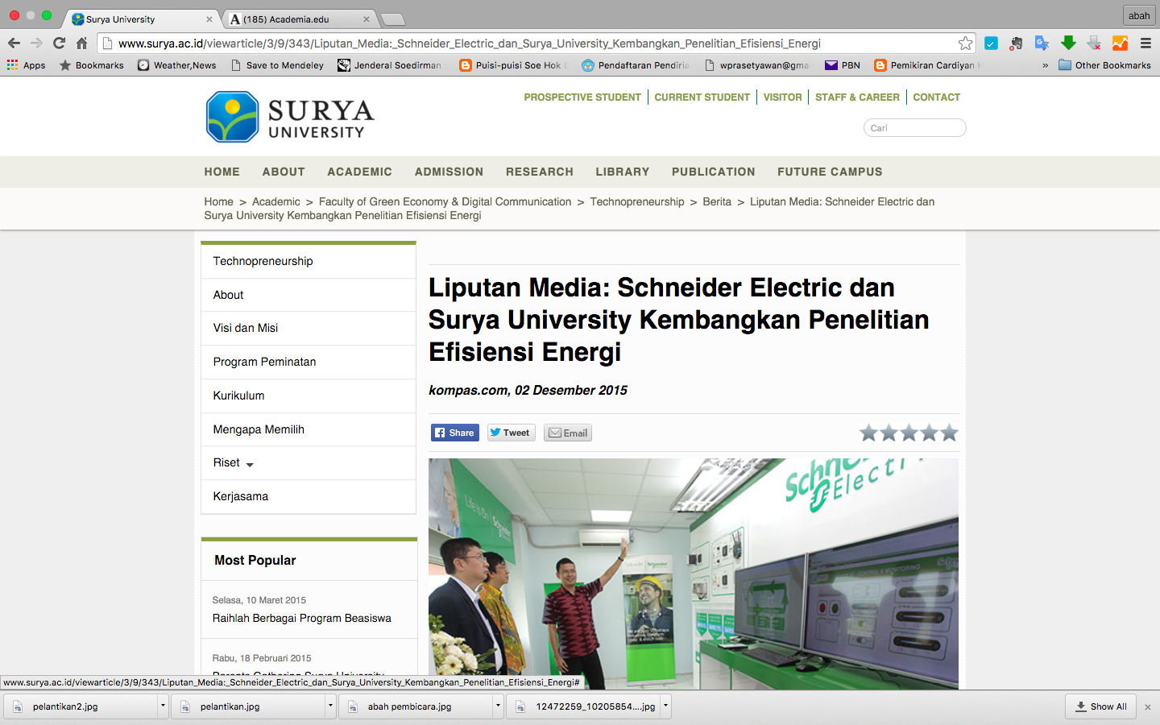Click the browser back arrow

click(x=14, y=43)
